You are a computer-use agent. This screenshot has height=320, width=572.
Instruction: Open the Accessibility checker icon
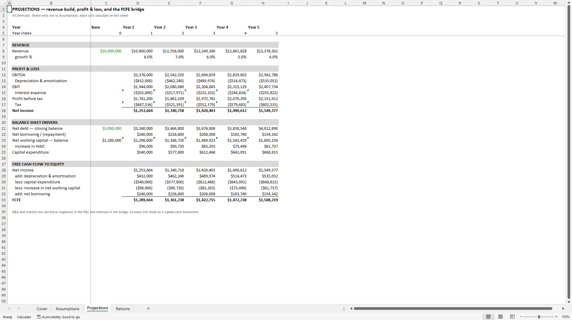tap(39, 317)
